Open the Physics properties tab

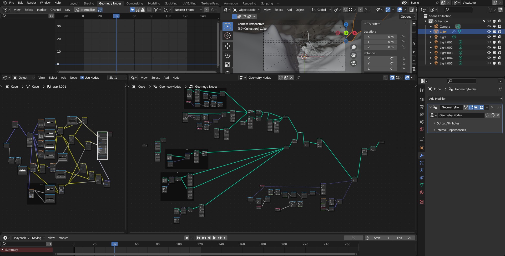[422, 170]
